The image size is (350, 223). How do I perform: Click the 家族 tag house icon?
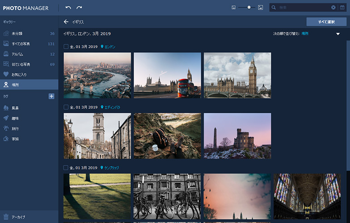click(x=6, y=139)
